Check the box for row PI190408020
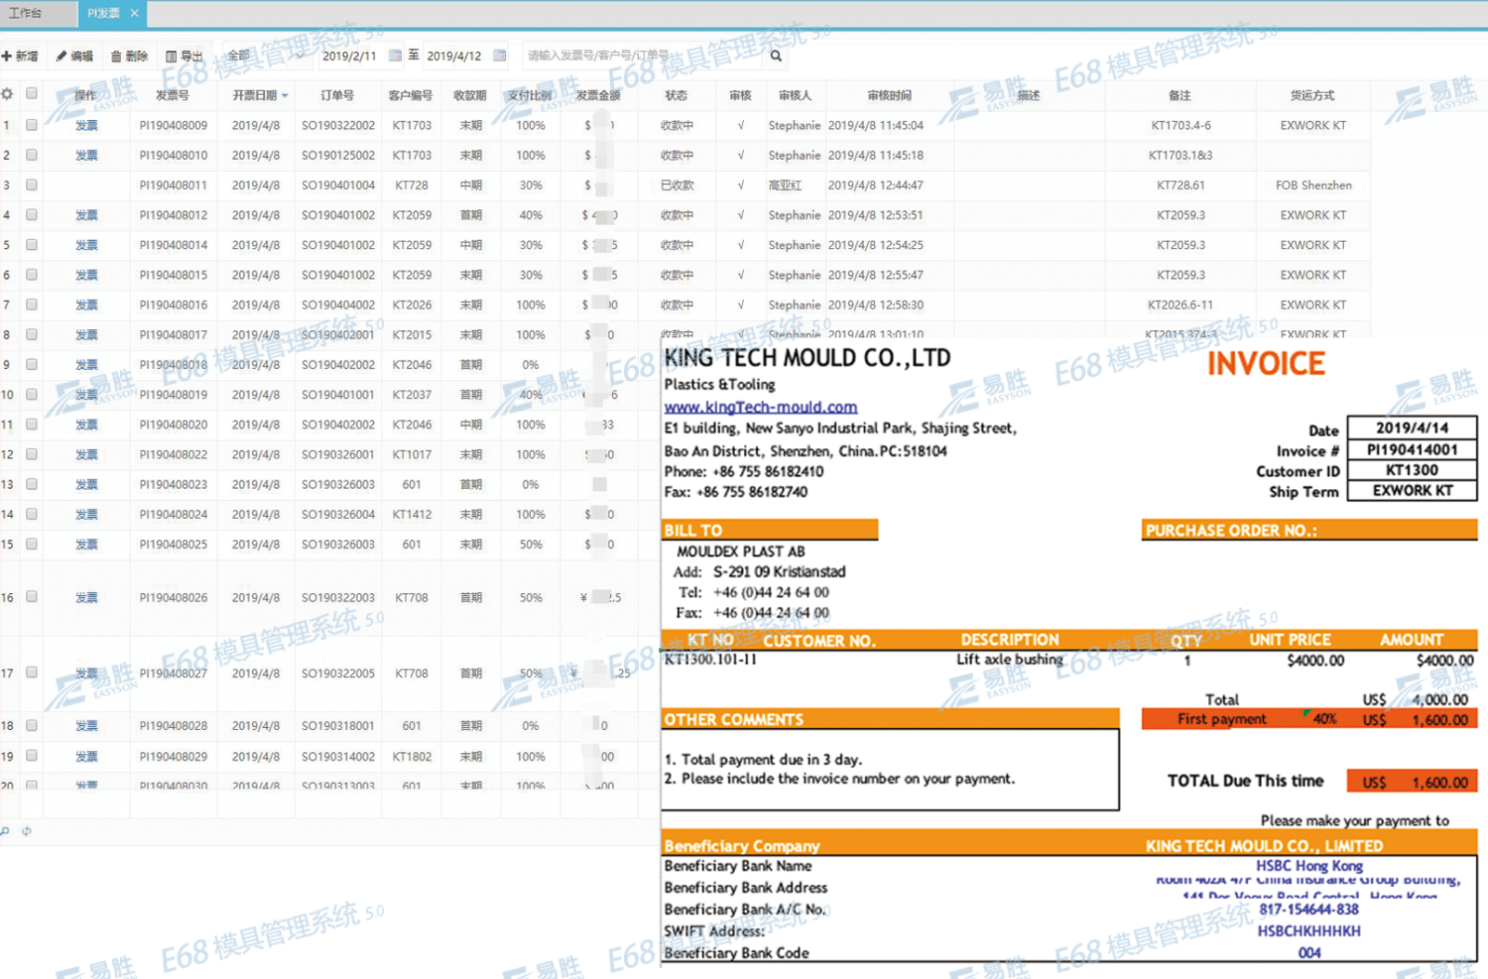 pyautogui.click(x=32, y=424)
